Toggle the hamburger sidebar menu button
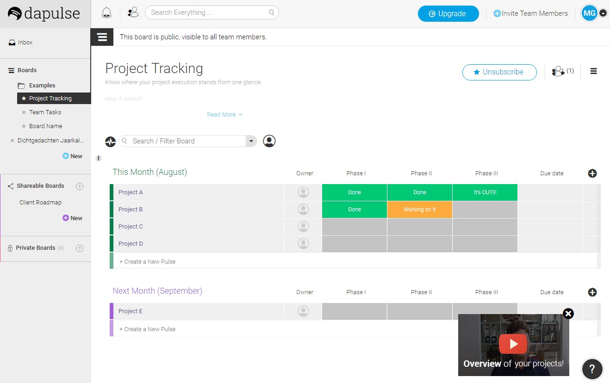 click(x=102, y=37)
